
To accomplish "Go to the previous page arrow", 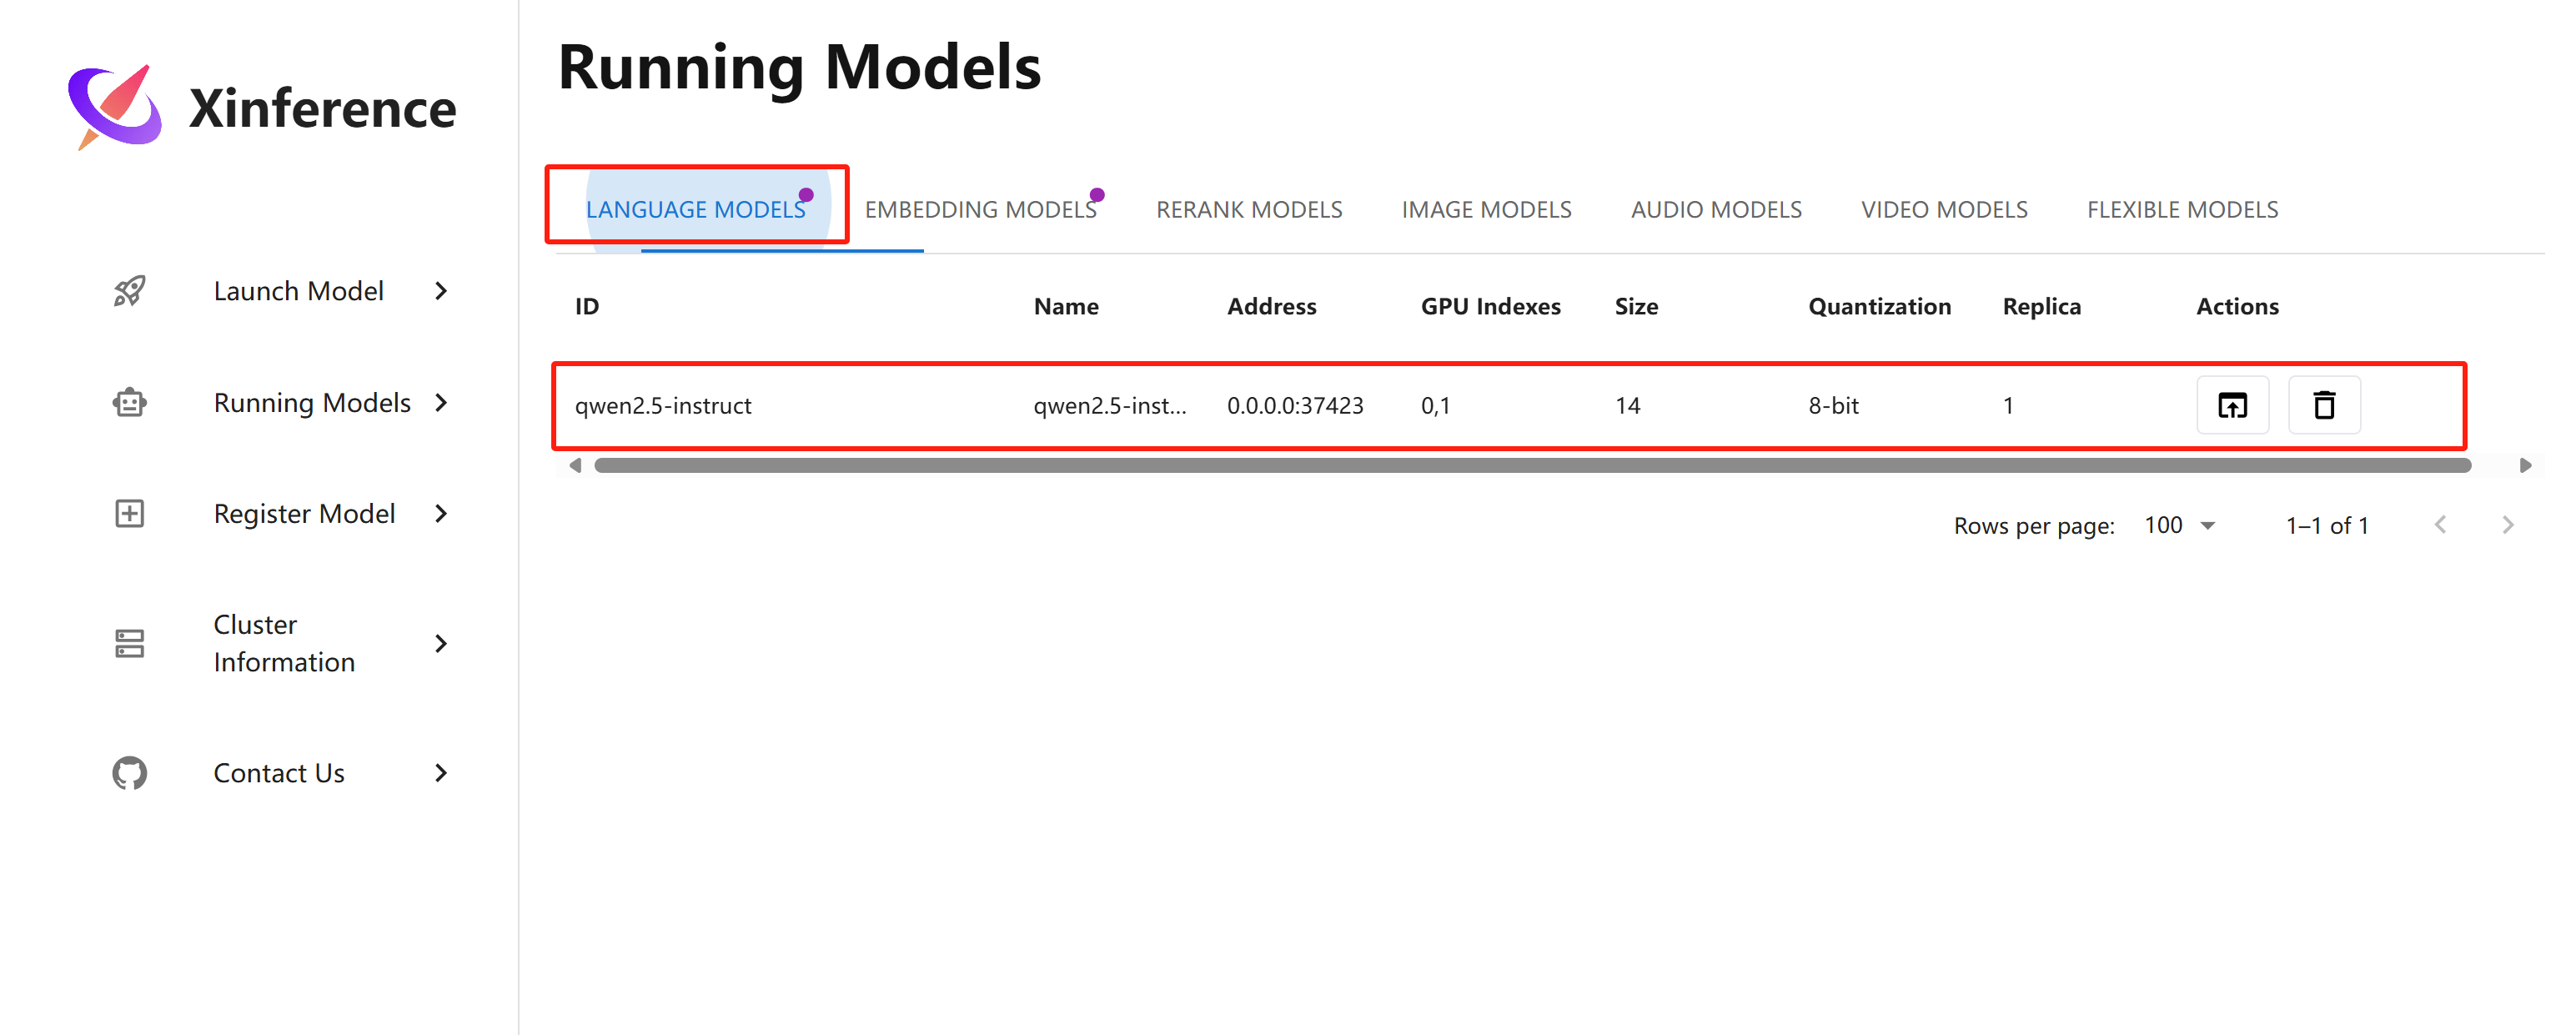I will (2440, 525).
